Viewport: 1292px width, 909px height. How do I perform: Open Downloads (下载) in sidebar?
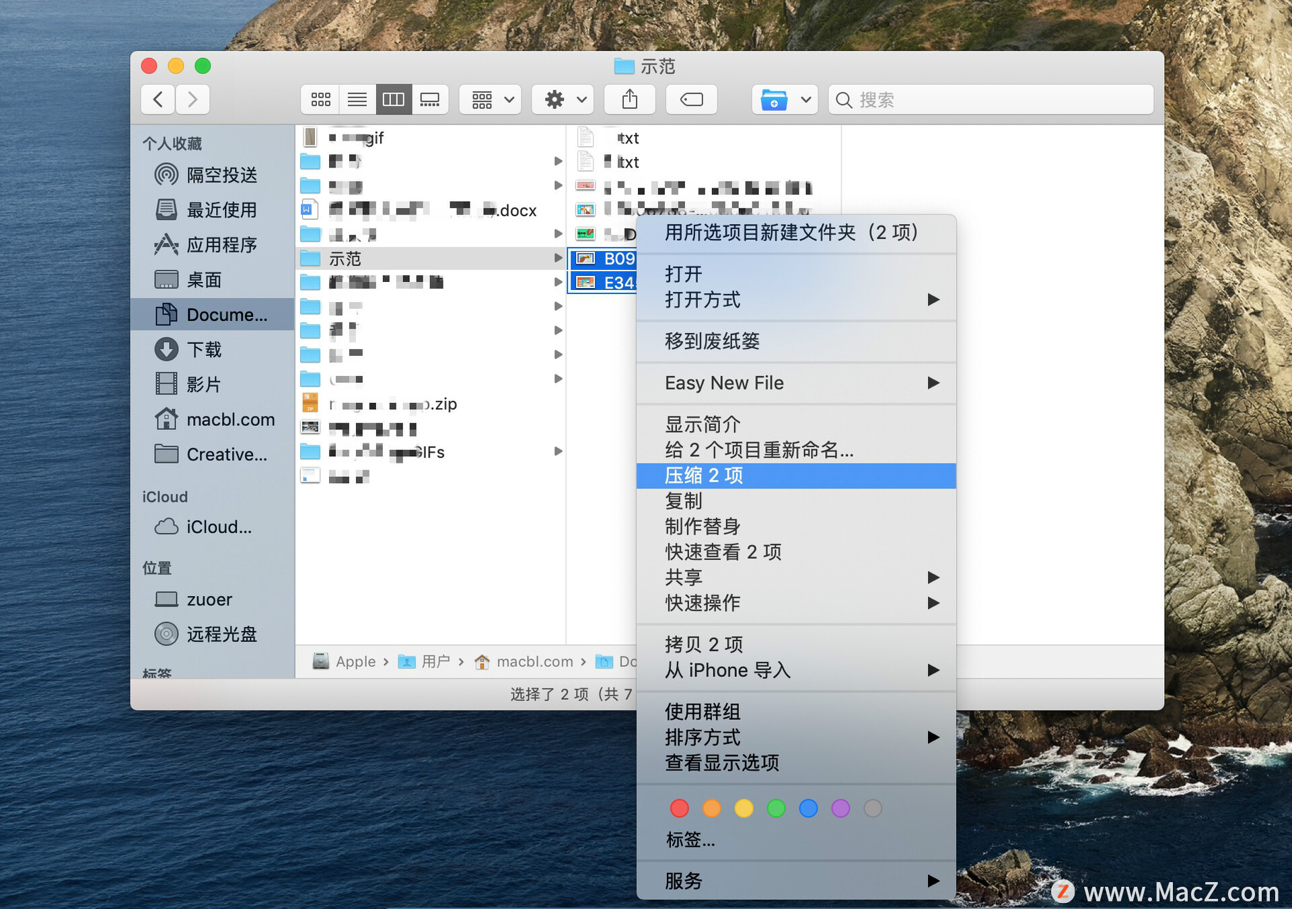(x=213, y=349)
